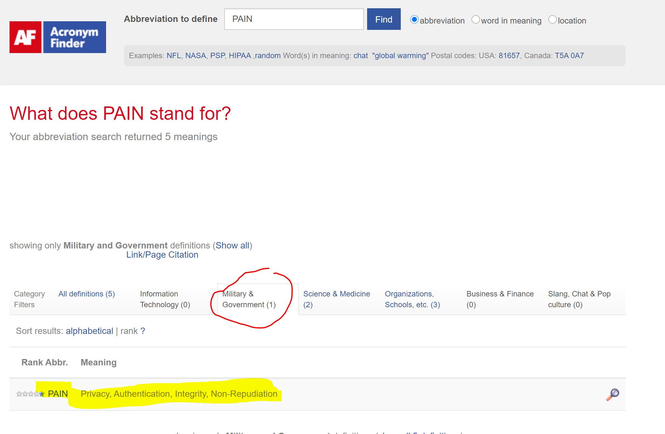The height and width of the screenshot is (434, 665).
Task: Open the 81657 USA postal code link
Action: point(509,56)
